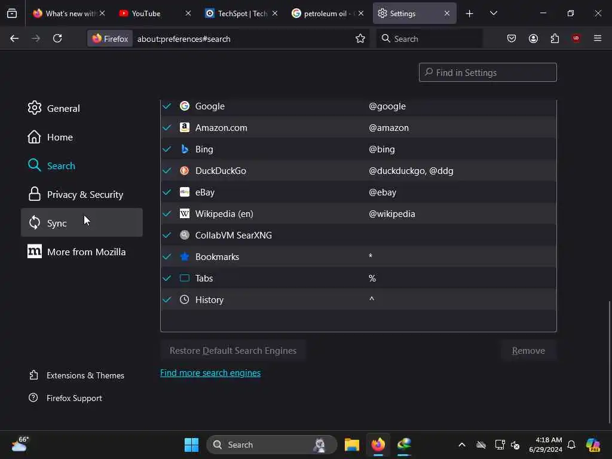The width and height of the screenshot is (612, 459).
Task: Click the Amazon.com engine icon
Action: [x=184, y=127]
